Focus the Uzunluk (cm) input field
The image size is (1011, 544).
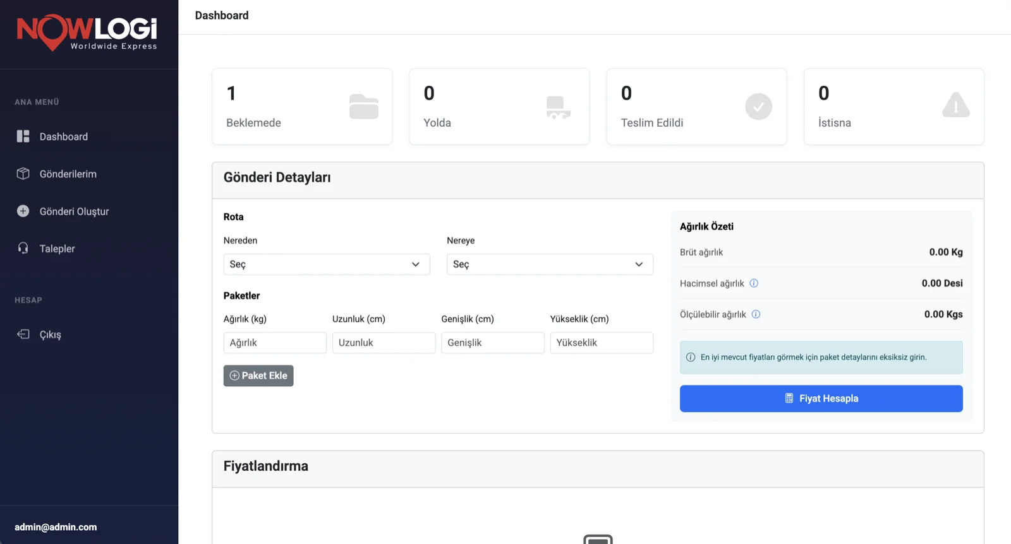point(384,343)
